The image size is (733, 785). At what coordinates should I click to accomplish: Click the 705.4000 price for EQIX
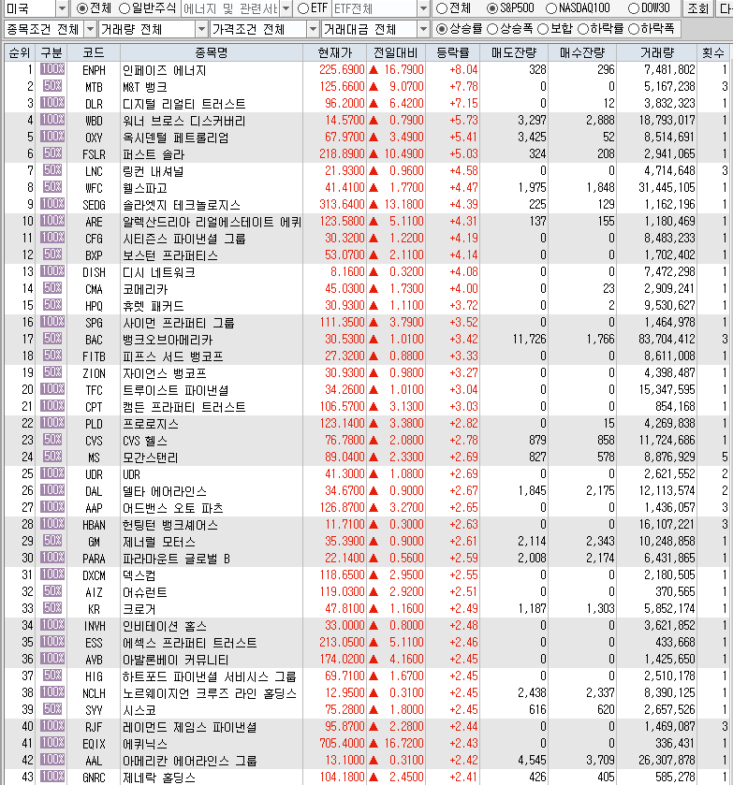point(342,744)
